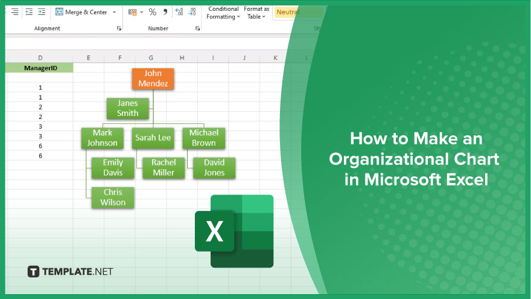Click the Increase Decimal icon

pos(179,12)
